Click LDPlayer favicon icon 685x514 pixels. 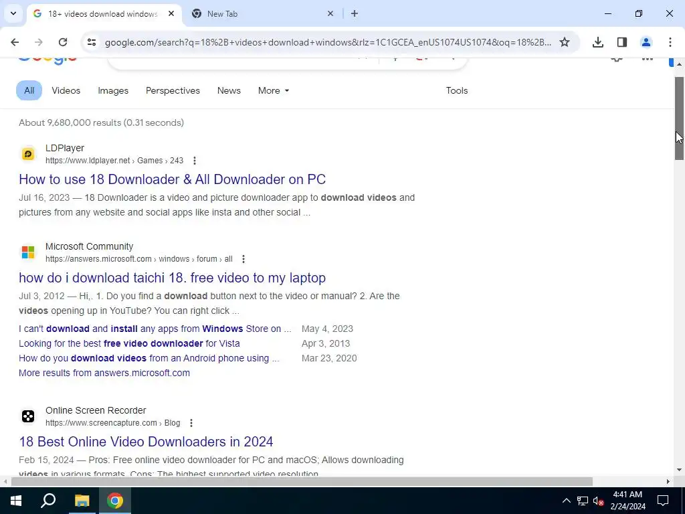pos(28,154)
